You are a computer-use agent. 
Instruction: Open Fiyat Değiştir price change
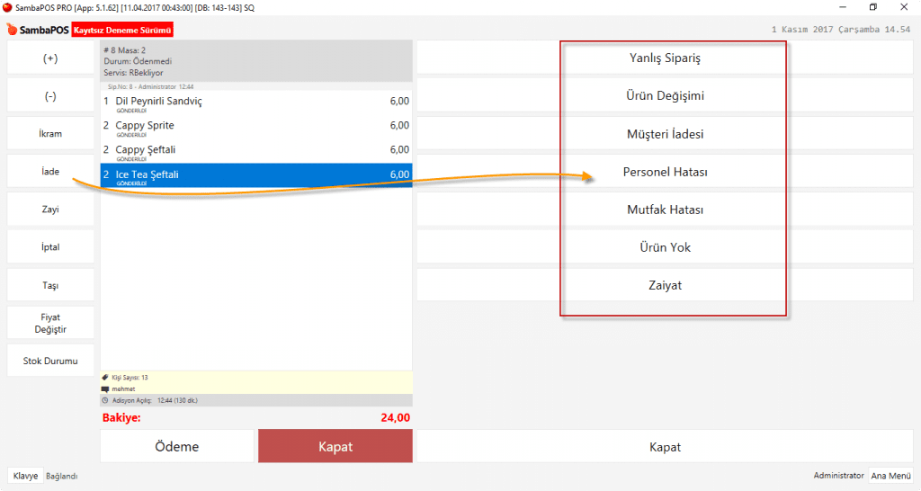[50, 323]
